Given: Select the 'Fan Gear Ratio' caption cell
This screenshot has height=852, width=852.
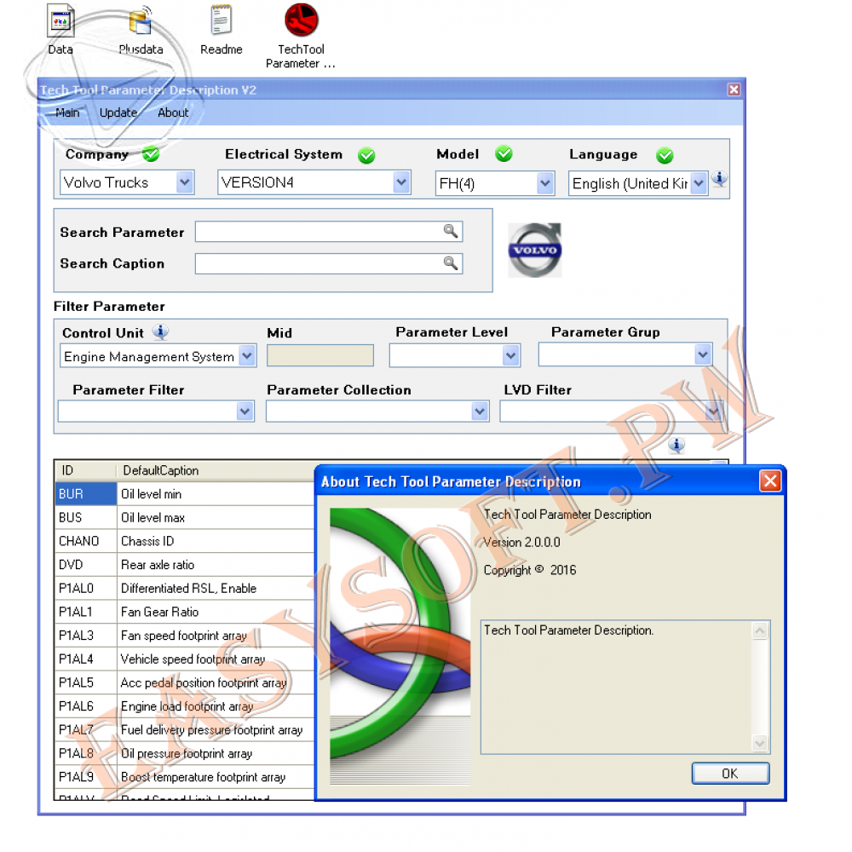Looking at the screenshot, I should 216,611.
